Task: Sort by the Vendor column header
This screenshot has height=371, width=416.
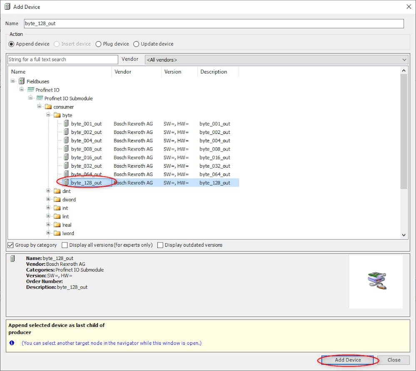Action: click(x=137, y=72)
